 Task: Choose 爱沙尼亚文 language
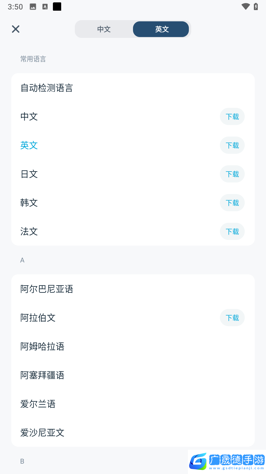click(42, 433)
